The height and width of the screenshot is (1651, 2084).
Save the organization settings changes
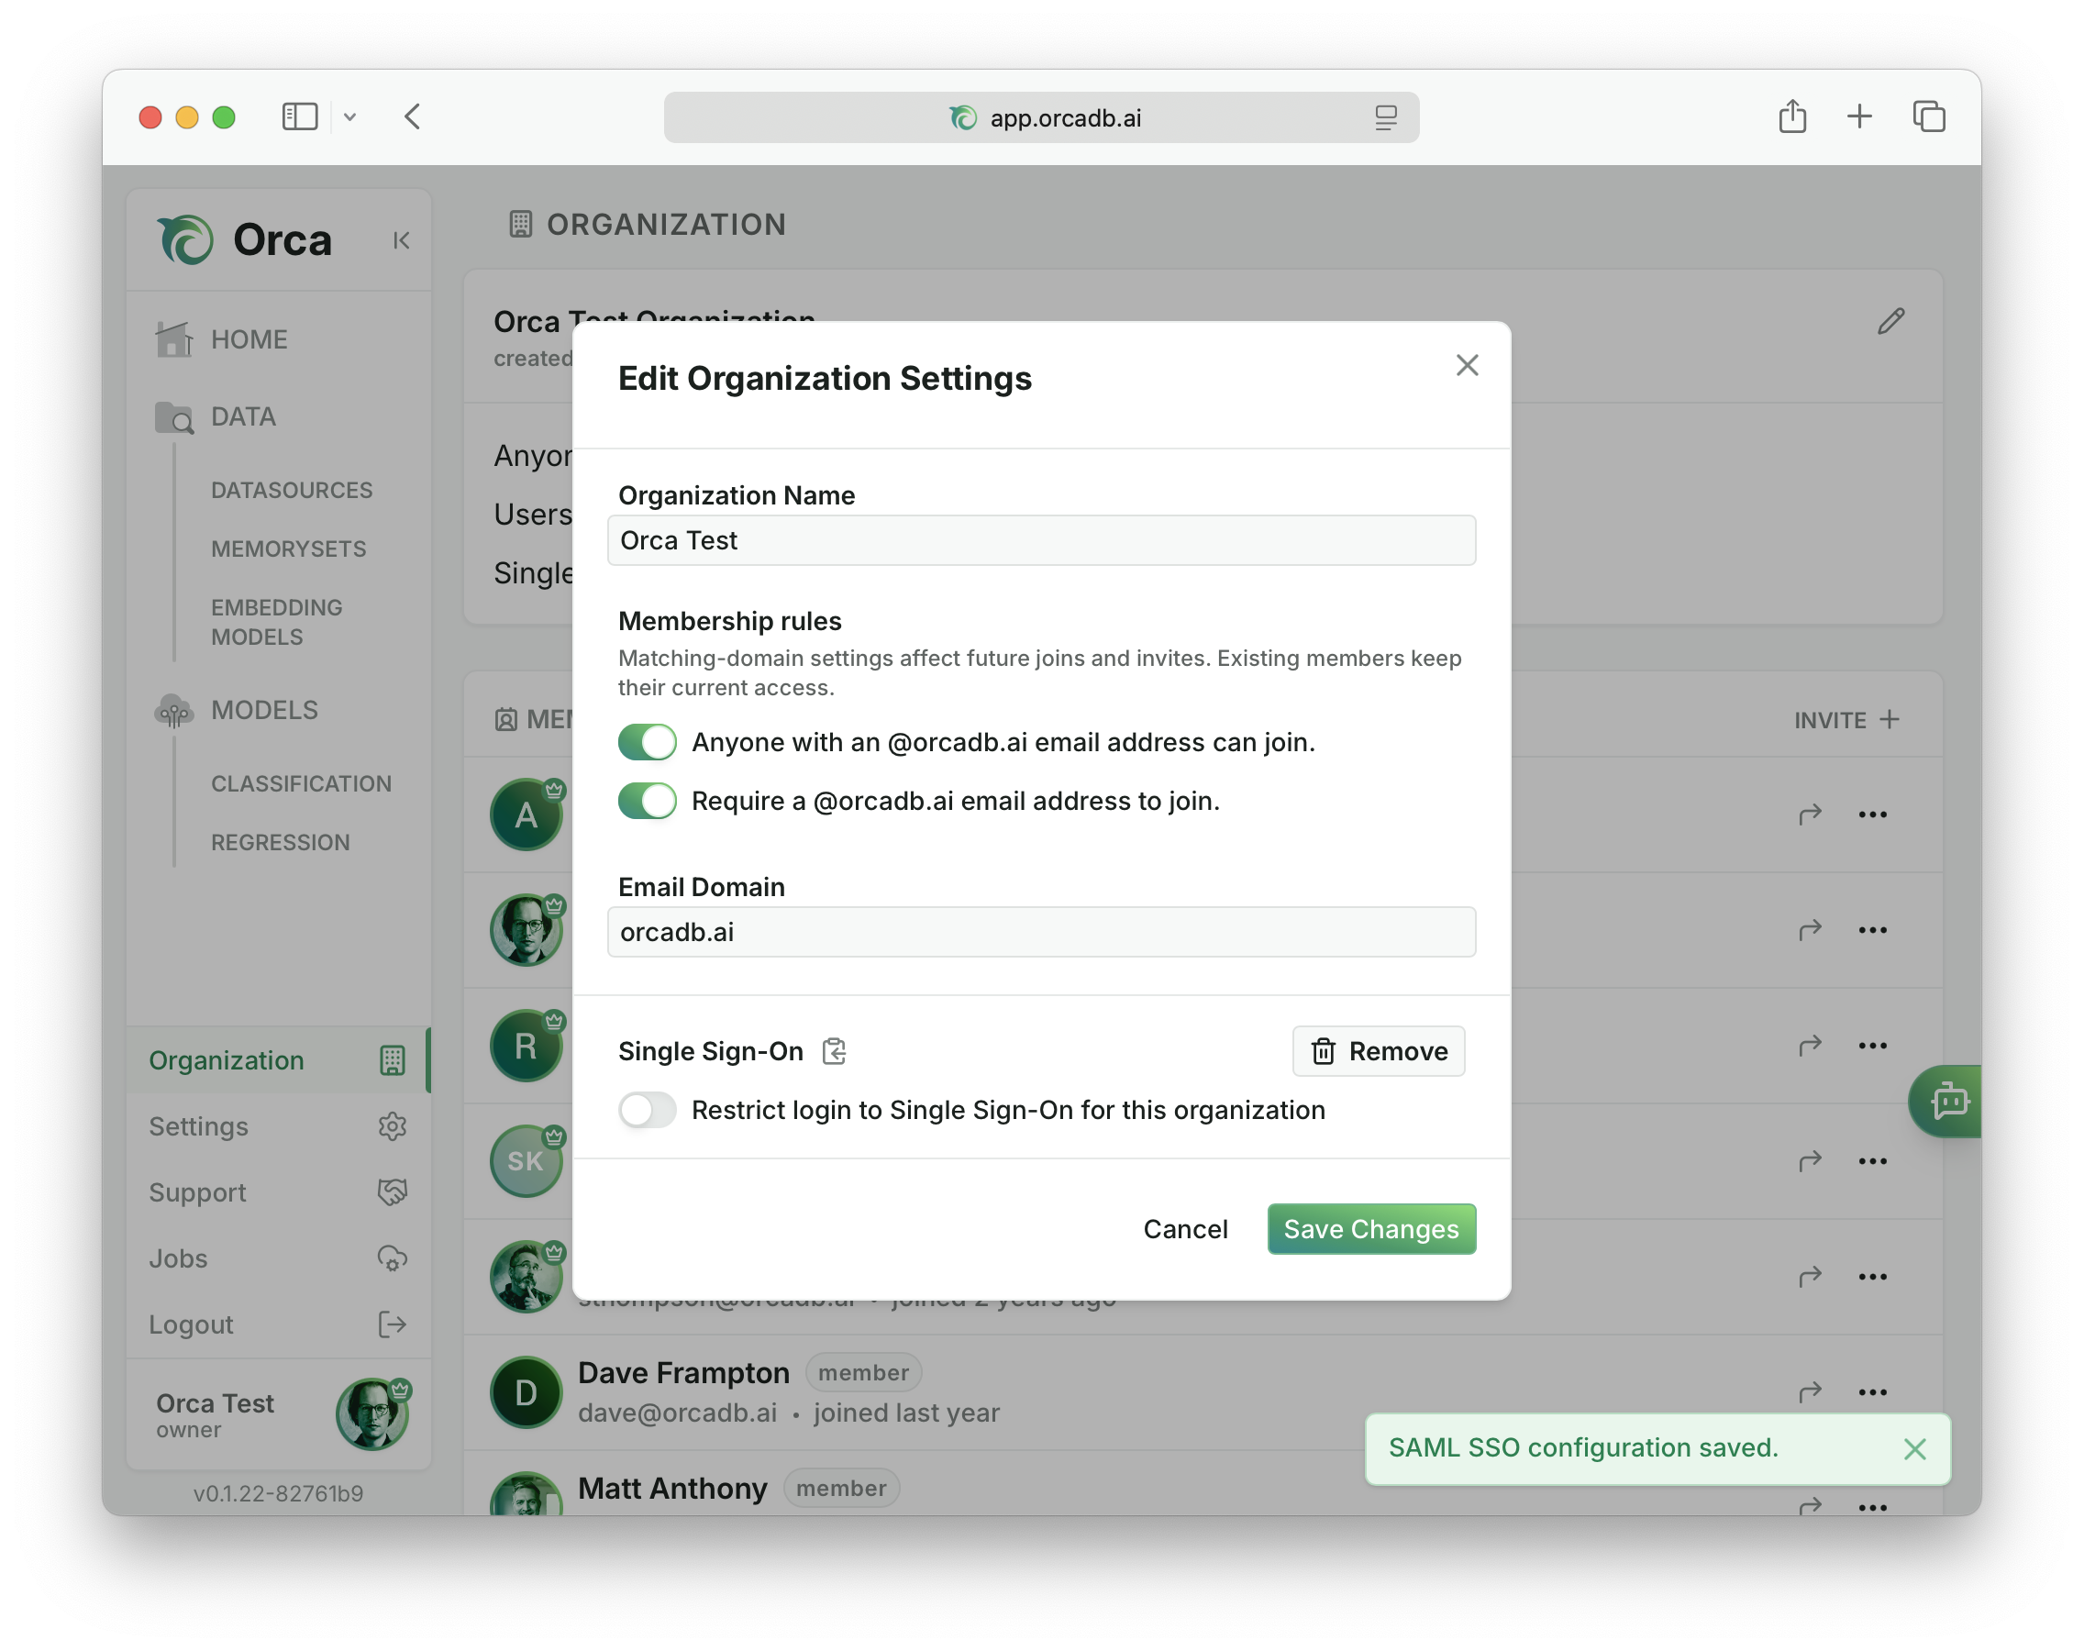pyautogui.click(x=1370, y=1228)
